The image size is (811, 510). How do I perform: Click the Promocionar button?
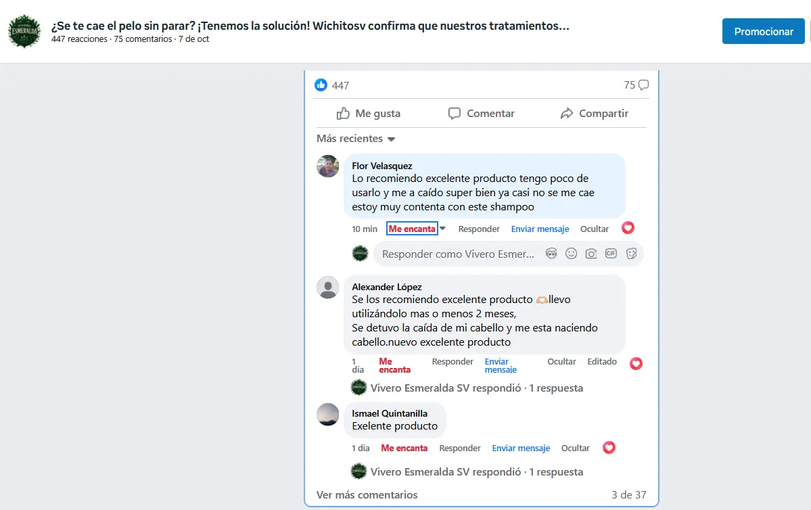[x=764, y=32]
